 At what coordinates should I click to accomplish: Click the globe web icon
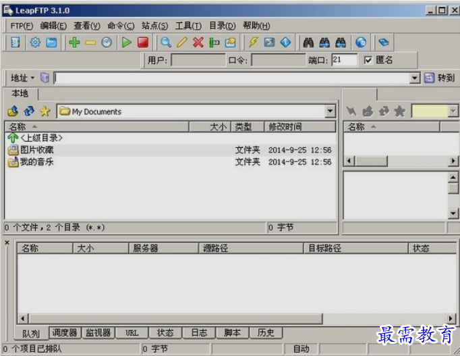pos(361,43)
